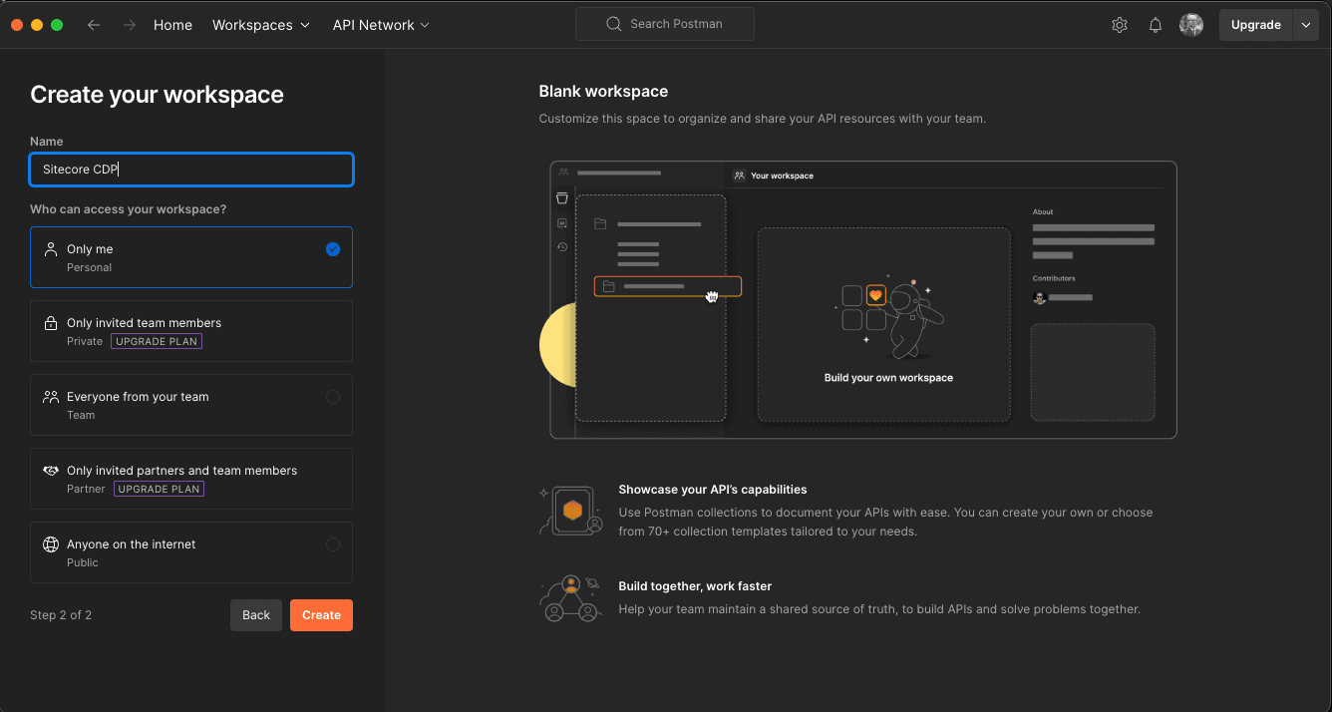This screenshot has height=712, width=1332.
Task: Click the workspace Name input field
Action: [x=191, y=170]
